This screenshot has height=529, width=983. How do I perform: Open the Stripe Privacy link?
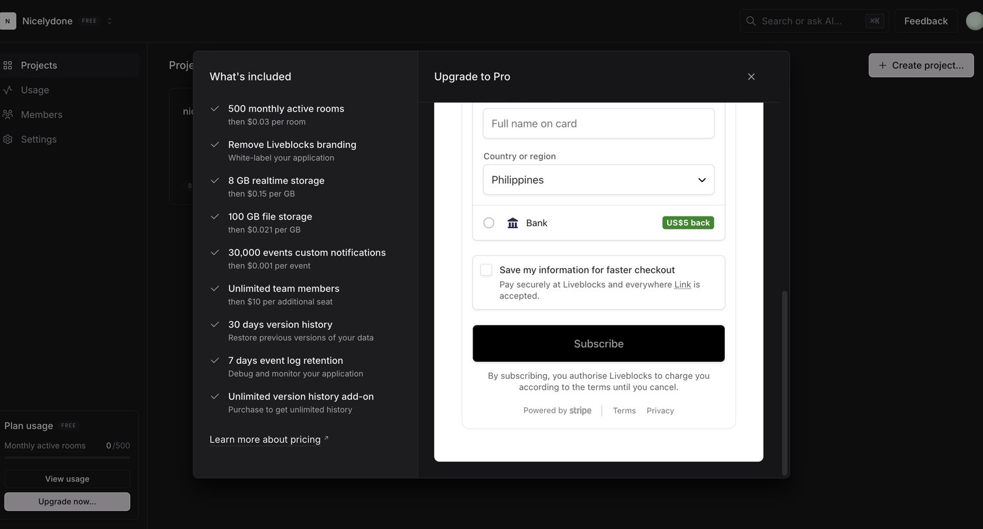click(660, 411)
